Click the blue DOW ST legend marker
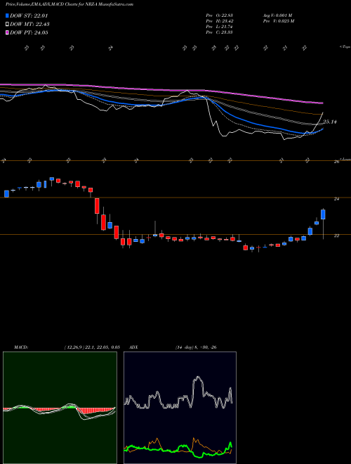This screenshot has height=464, width=351. (8, 15)
